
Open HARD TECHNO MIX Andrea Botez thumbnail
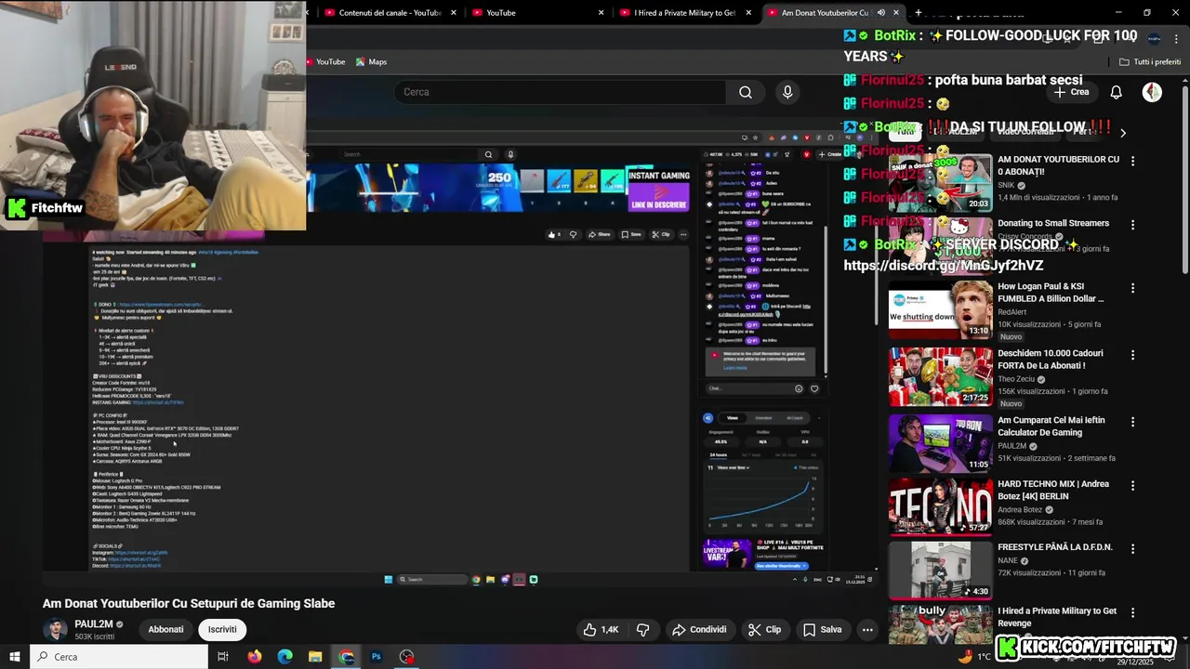coord(940,507)
